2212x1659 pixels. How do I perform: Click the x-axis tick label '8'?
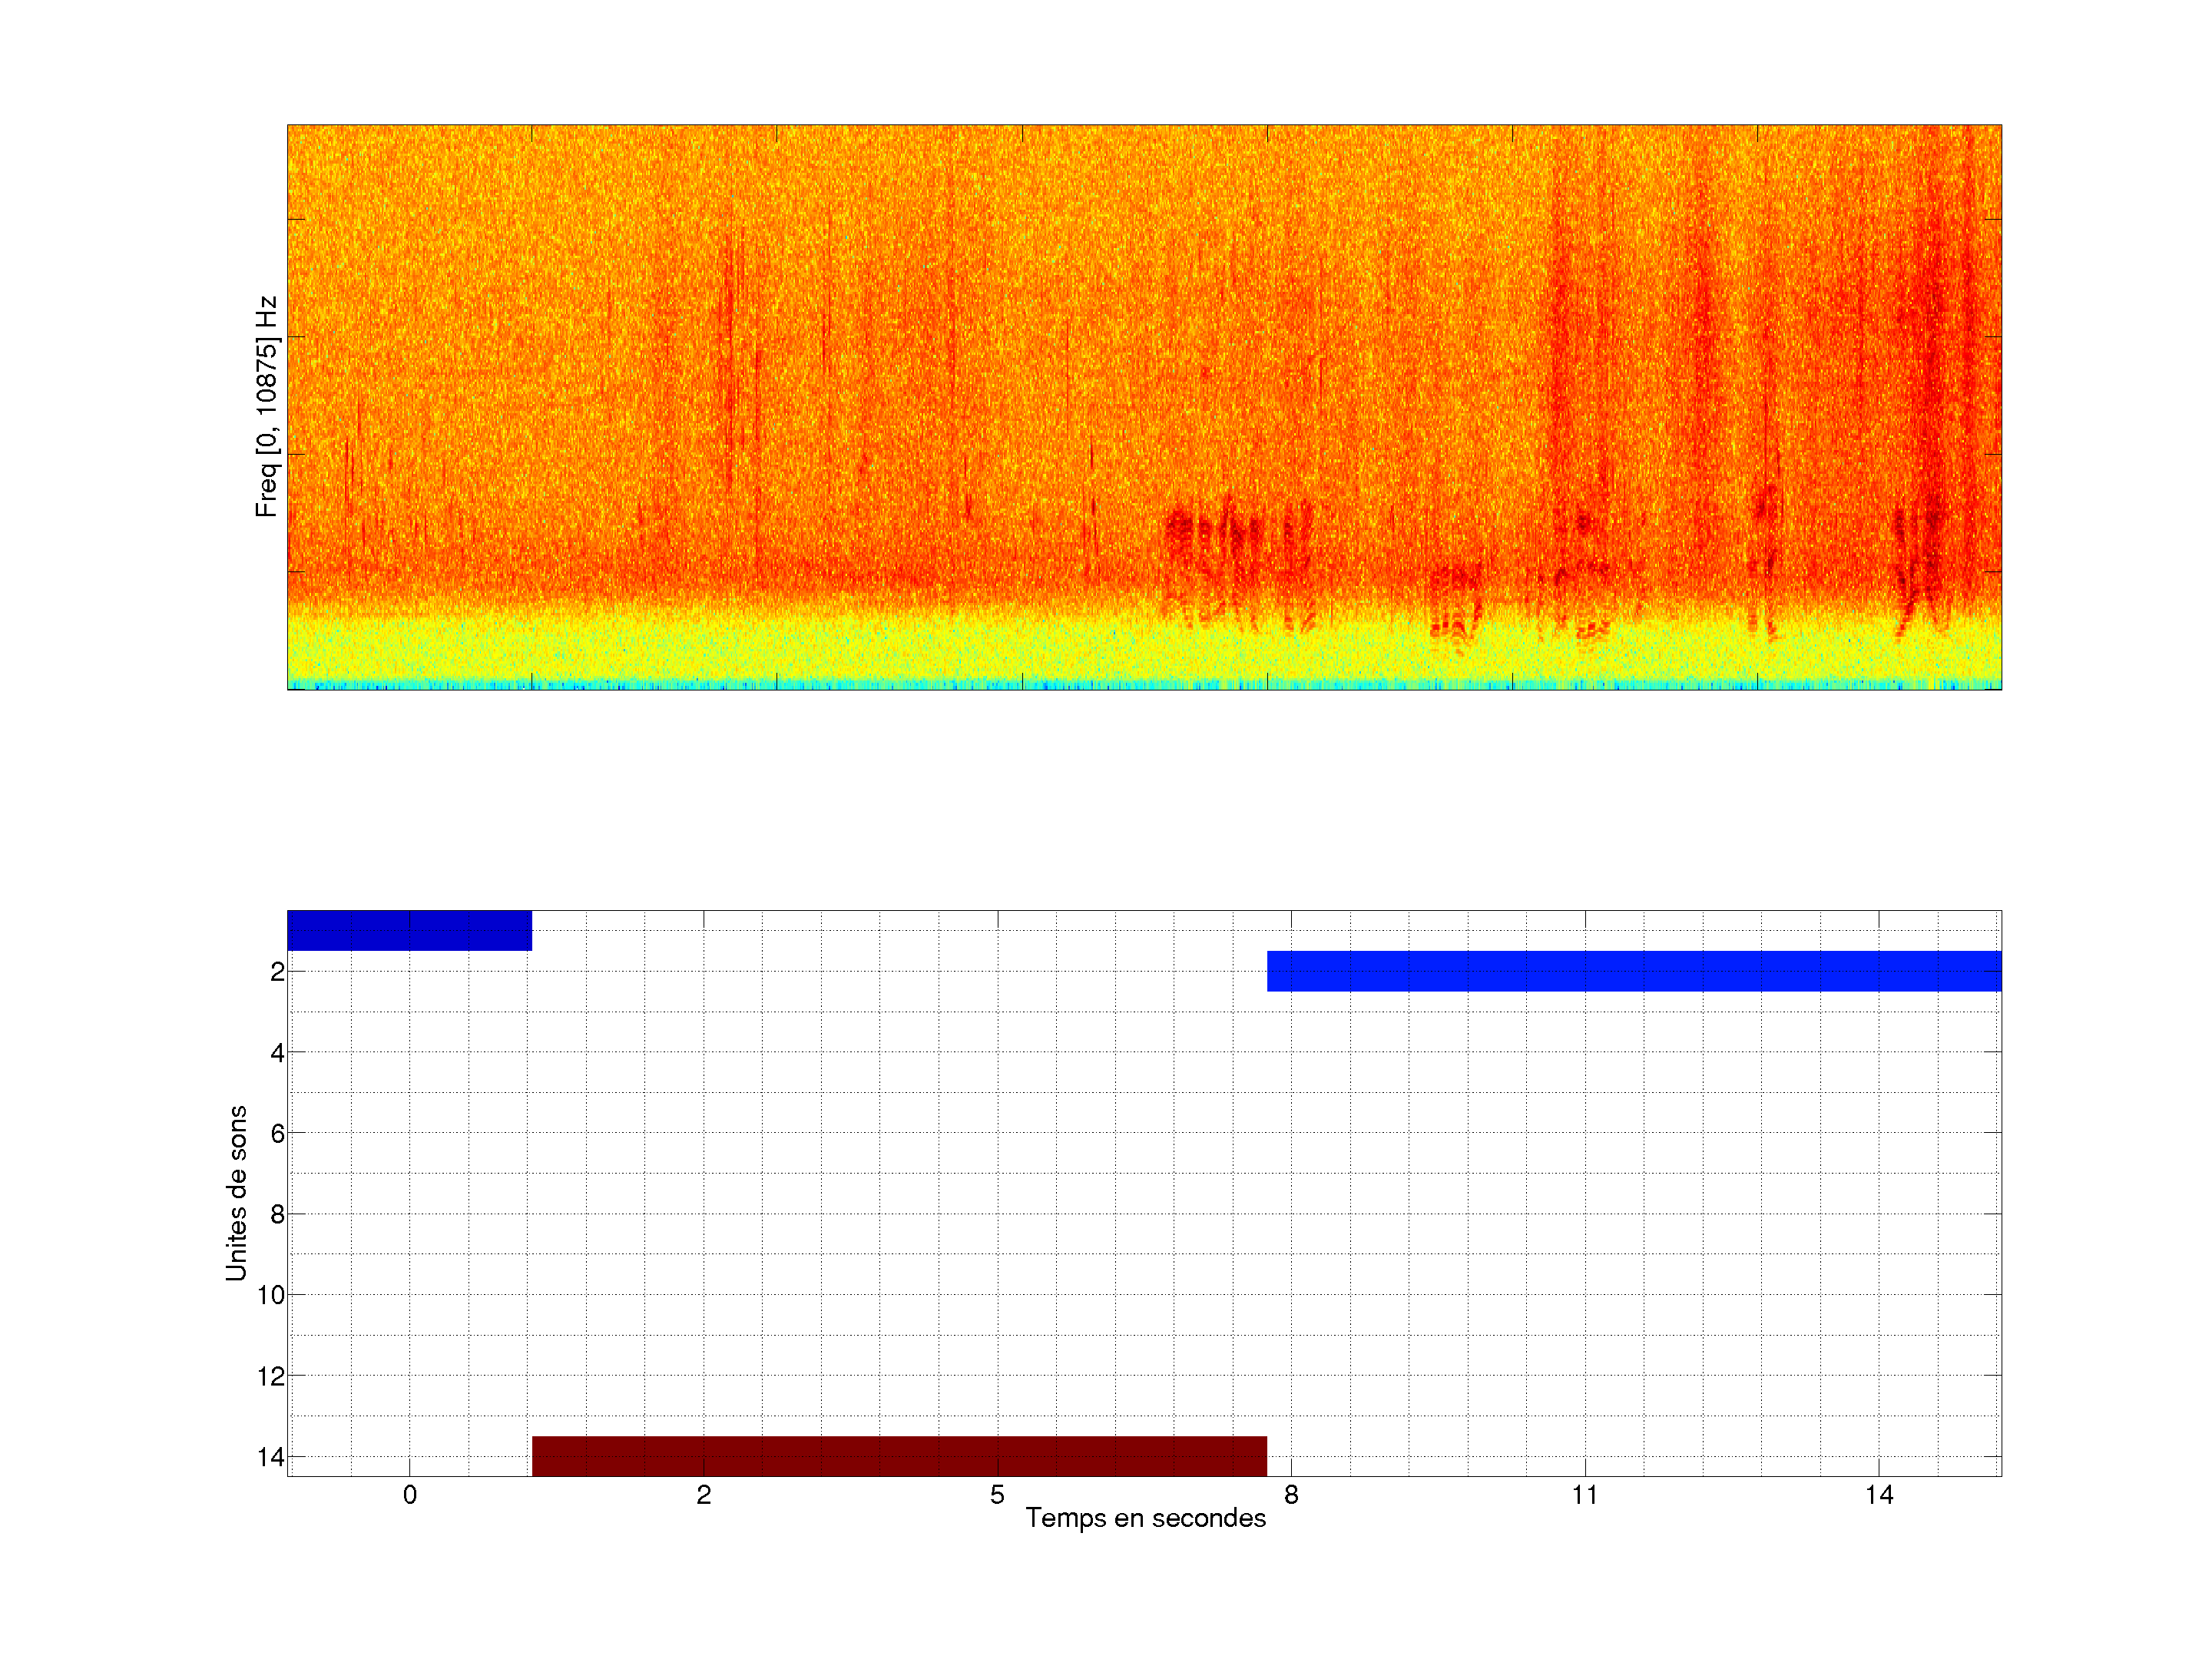click(x=1291, y=1495)
